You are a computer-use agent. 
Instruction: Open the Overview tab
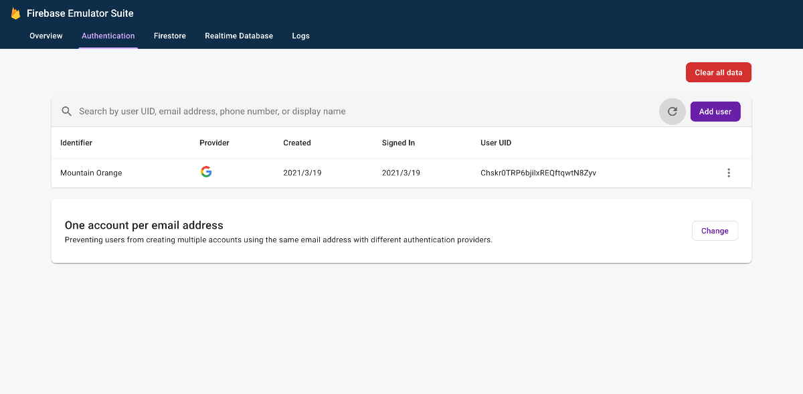(46, 36)
